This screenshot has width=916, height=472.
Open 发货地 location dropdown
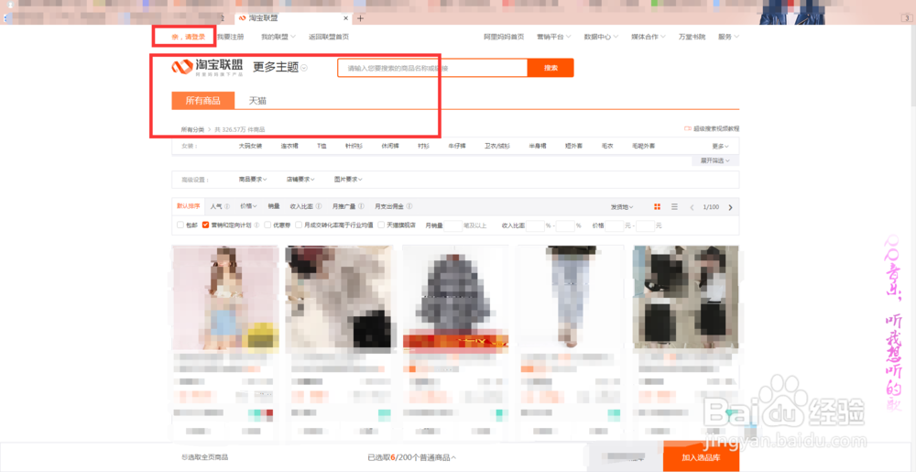point(622,207)
